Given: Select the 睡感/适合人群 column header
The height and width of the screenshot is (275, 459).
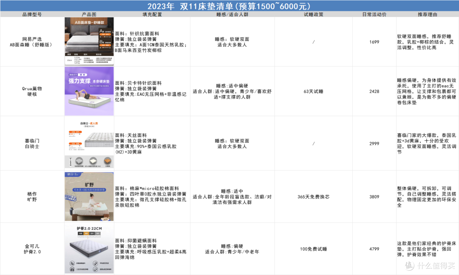Looking at the screenshot, I should point(232,14).
